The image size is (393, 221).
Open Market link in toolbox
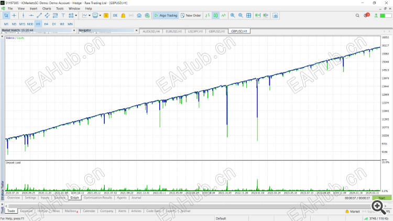point(353,212)
